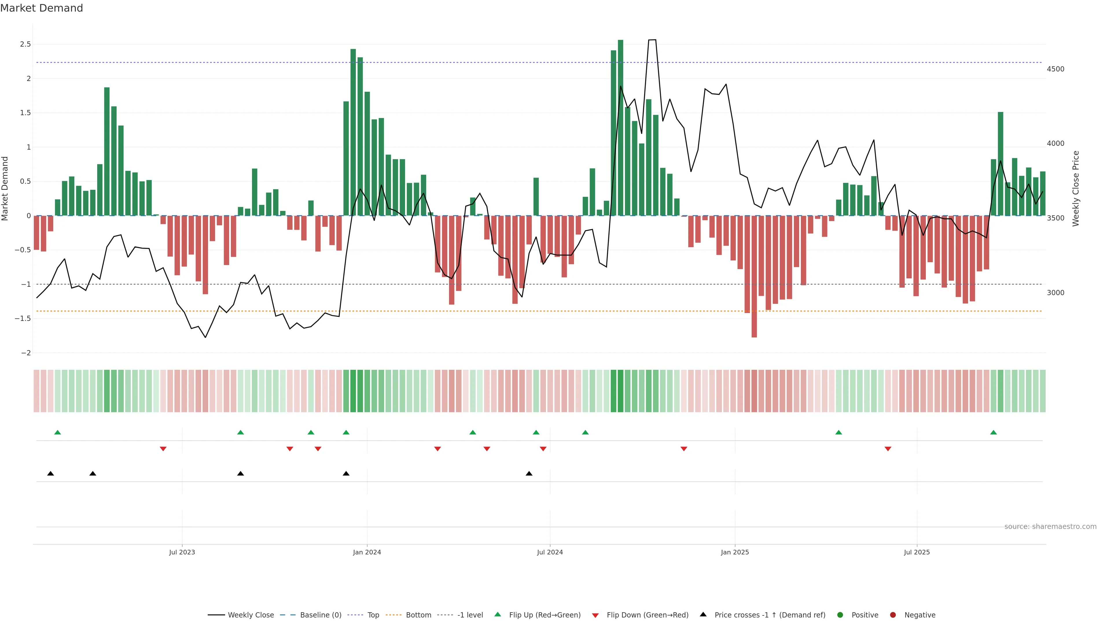Click the Market Demand chart title
This screenshot has height=625, width=1111.
41,8
